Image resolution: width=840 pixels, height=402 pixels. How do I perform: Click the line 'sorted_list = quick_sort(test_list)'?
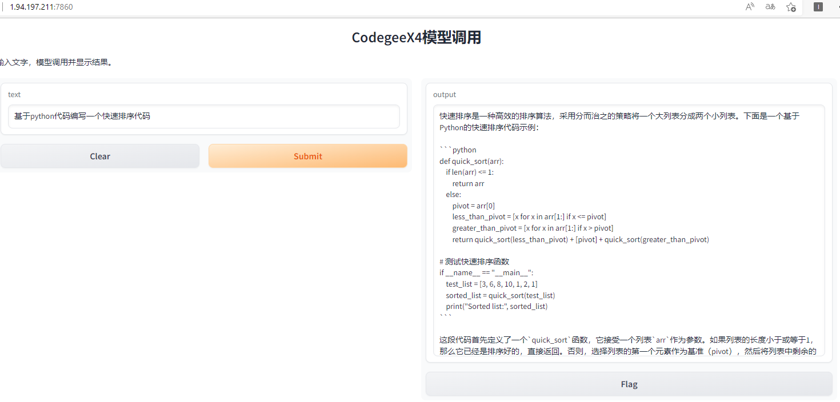coord(501,295)
